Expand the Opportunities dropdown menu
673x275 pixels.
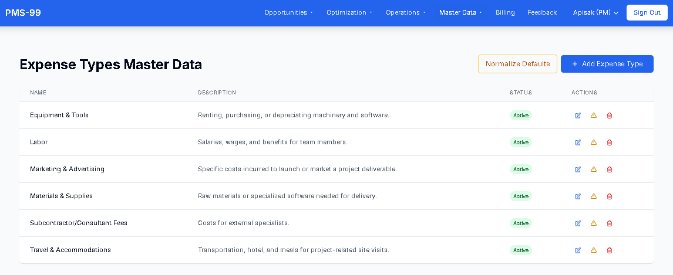point(288,12)
